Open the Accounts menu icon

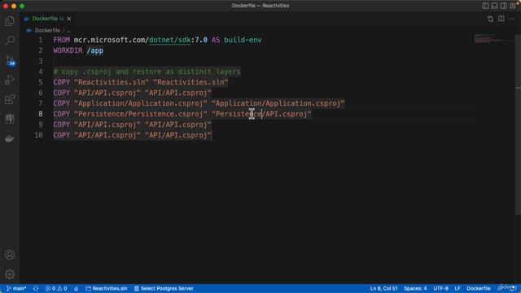coord(10,255)
